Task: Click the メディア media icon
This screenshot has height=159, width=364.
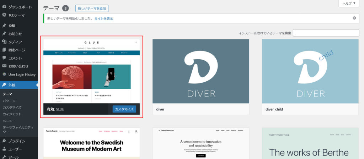Action: coord(4,42)
